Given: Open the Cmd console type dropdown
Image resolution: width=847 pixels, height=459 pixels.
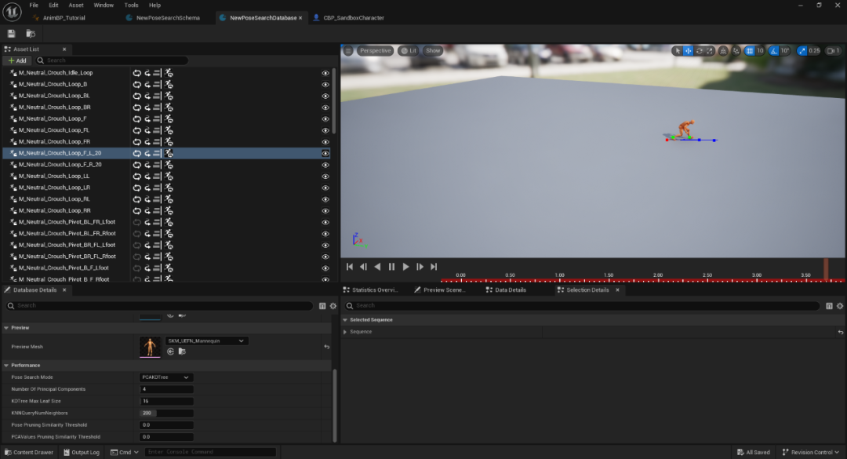Looking at the screenshot, I should point(125,453).
